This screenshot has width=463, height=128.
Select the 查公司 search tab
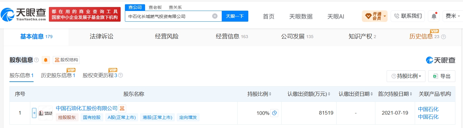click(135, 7)
